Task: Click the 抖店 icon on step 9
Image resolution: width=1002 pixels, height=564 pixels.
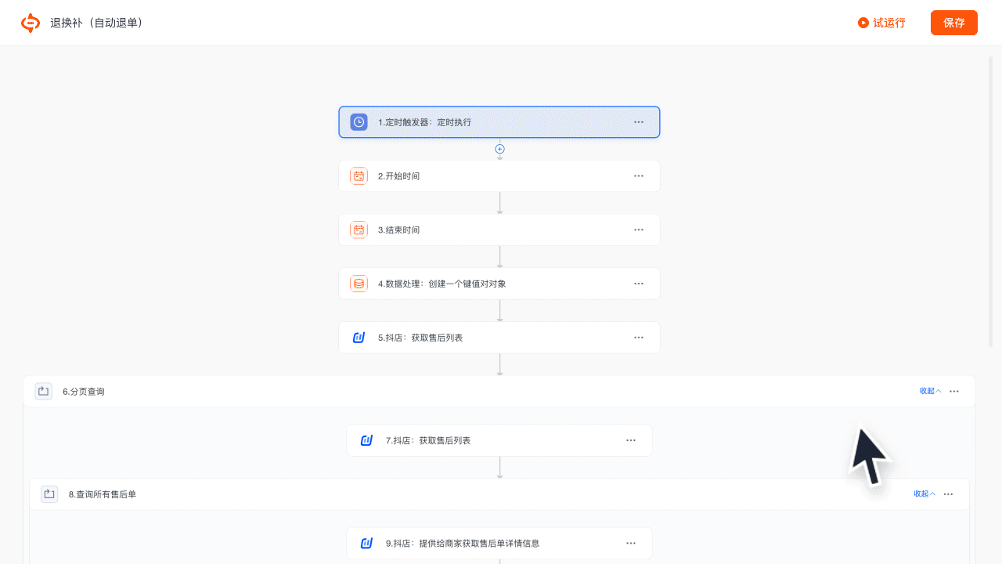Action: coord(366,544)
